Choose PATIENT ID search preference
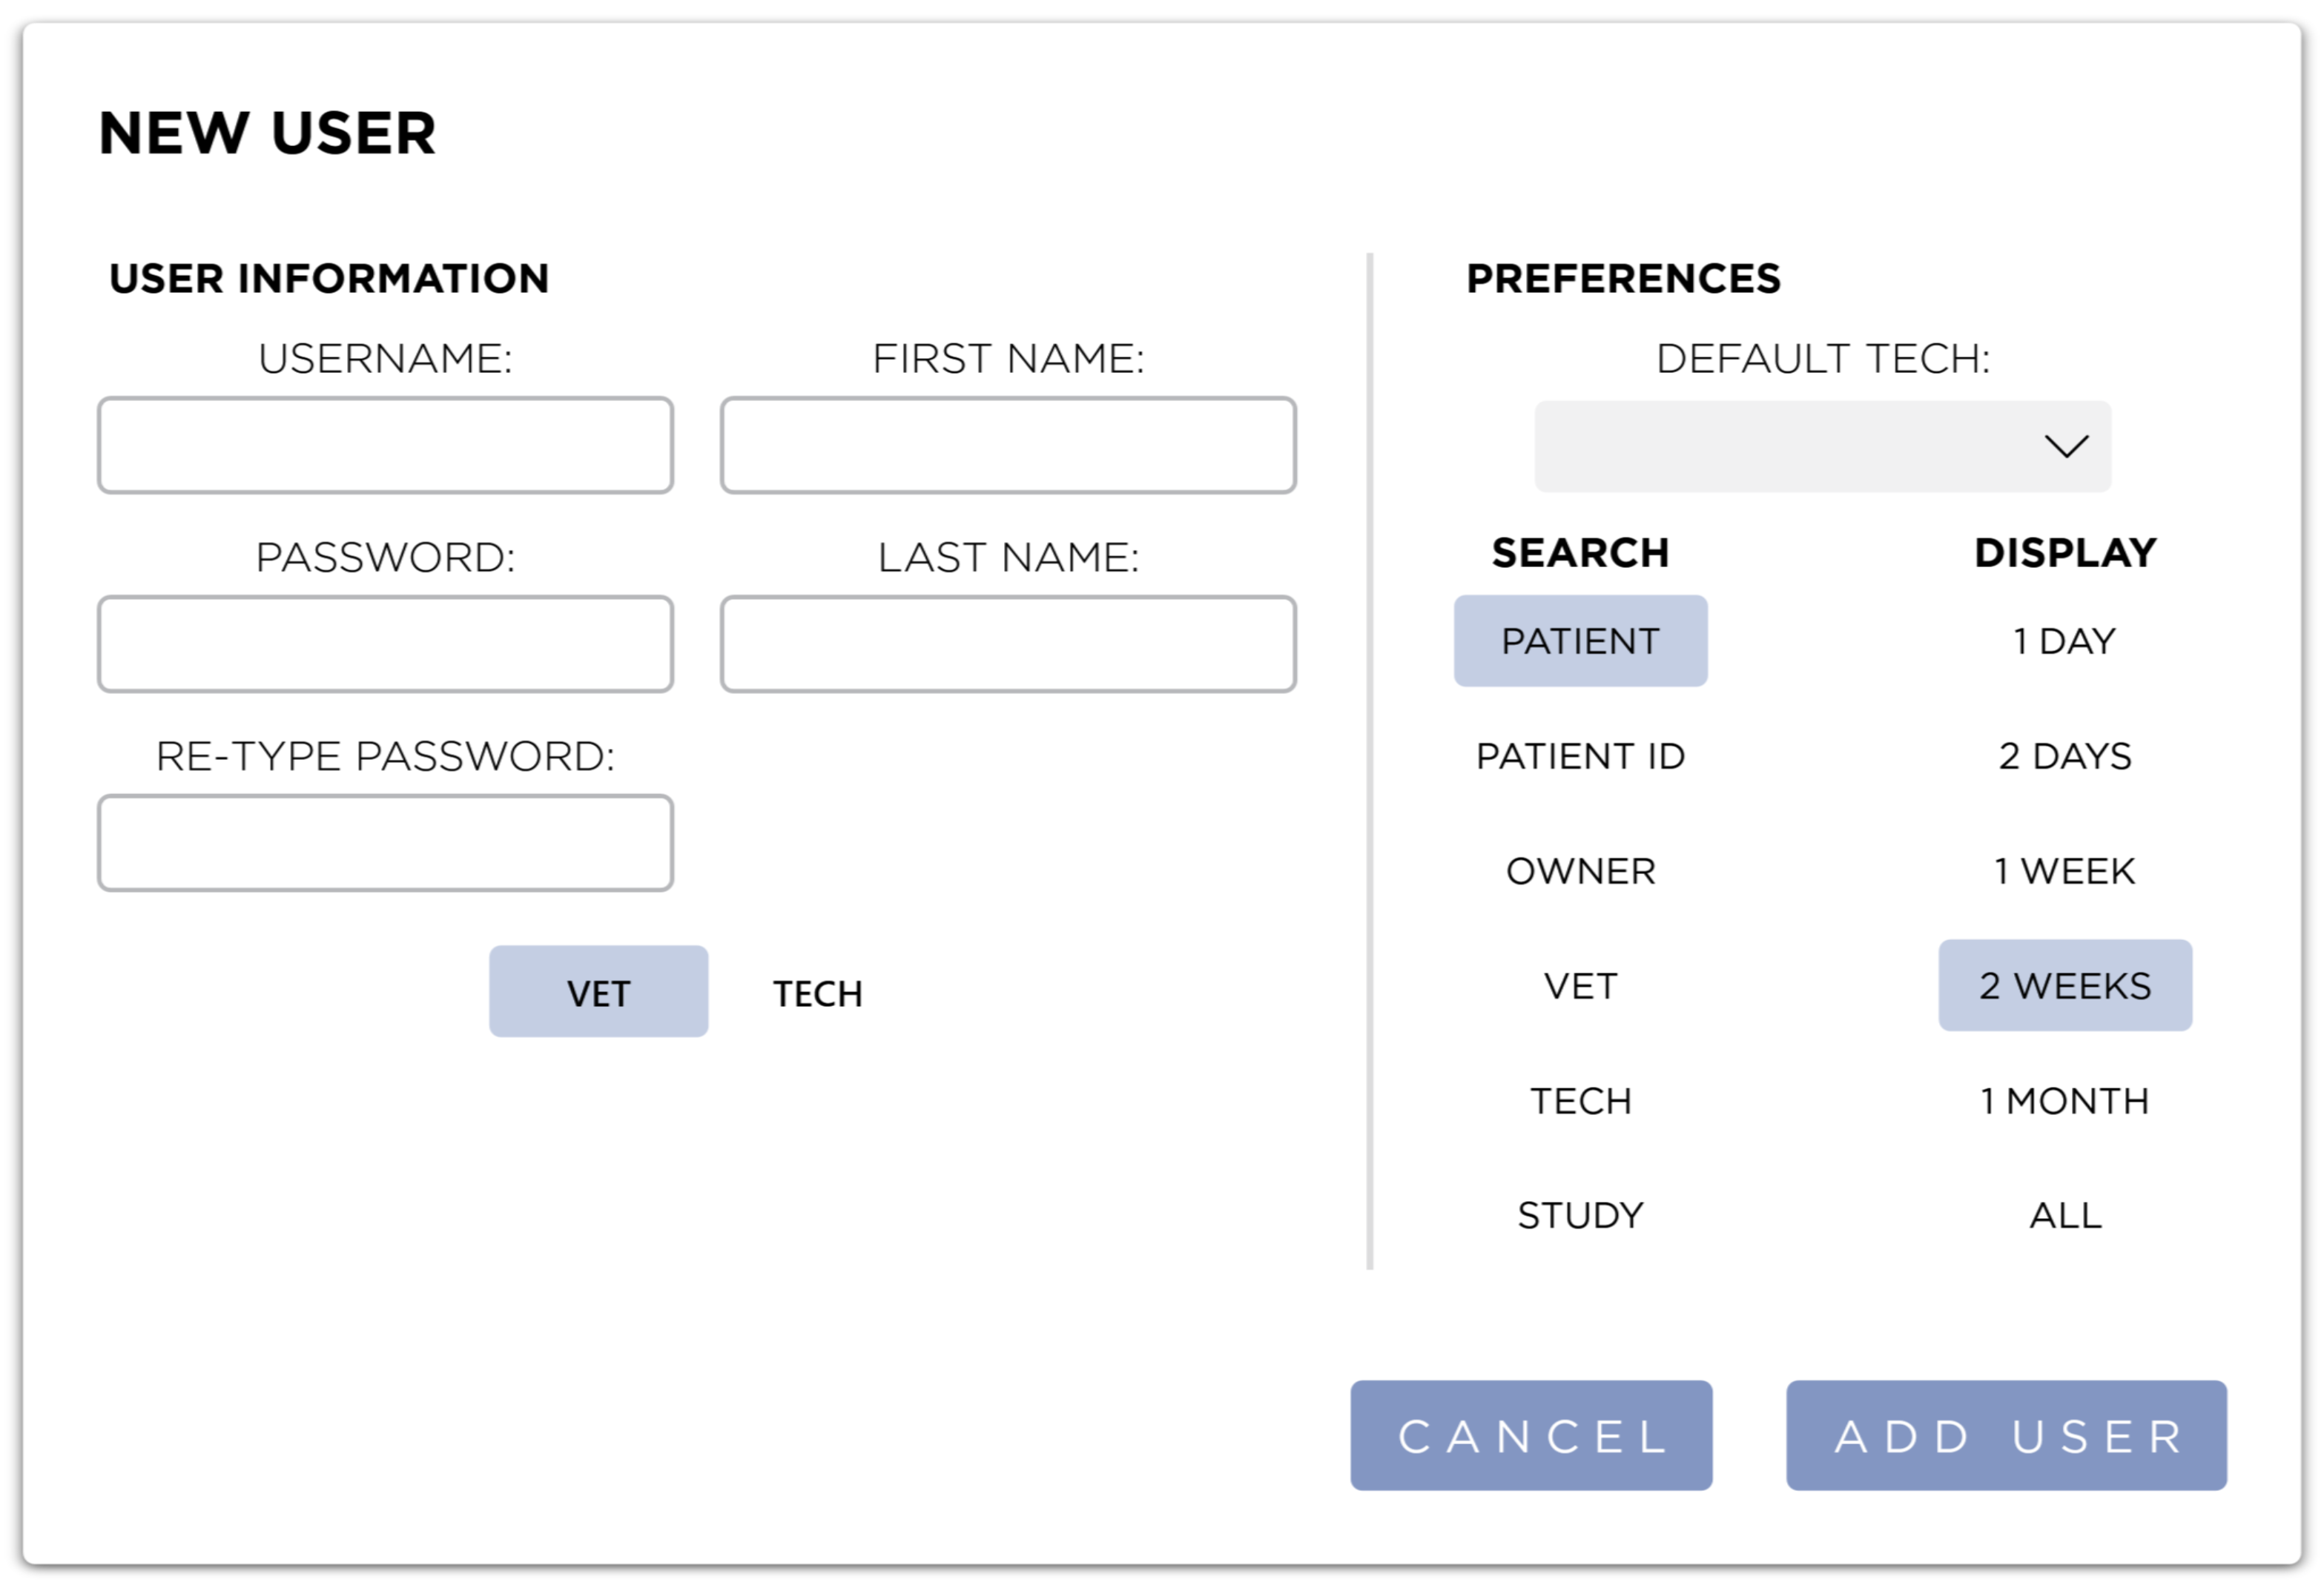 click(x=1580, y=756)
